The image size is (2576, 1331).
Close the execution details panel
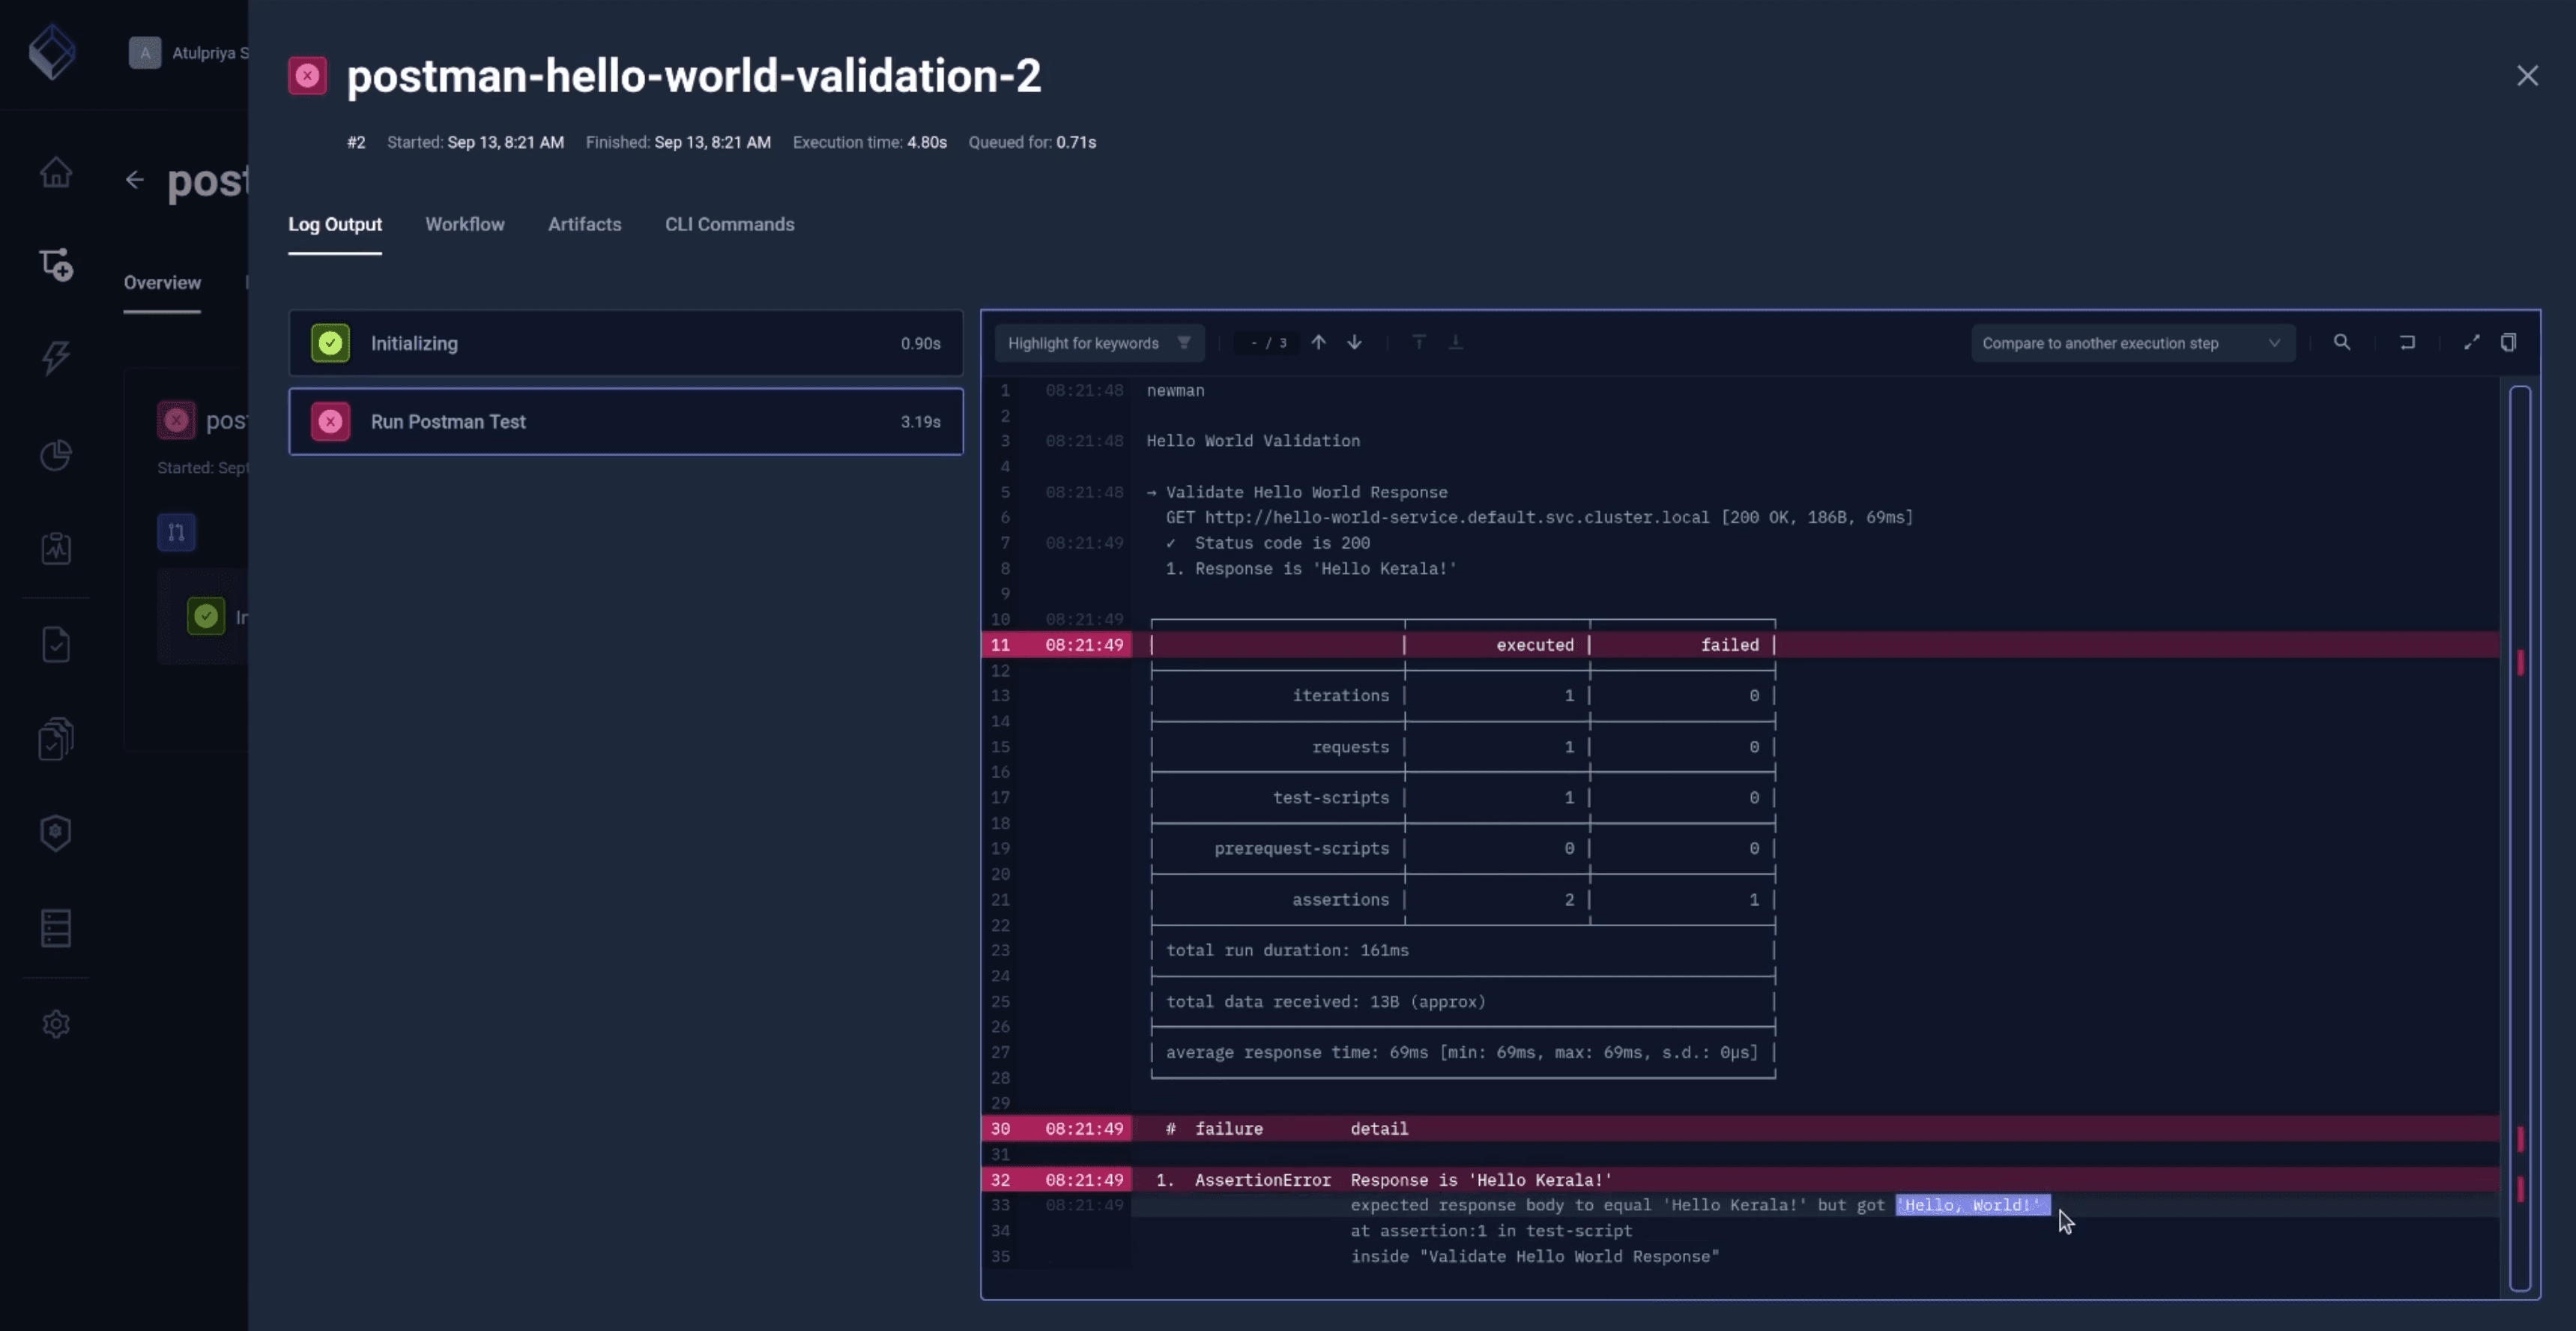coord(2527,76)
